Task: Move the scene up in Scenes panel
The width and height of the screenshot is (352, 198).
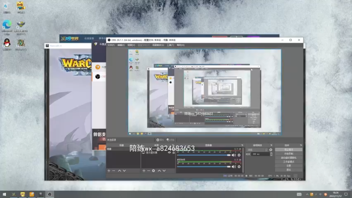Action: (119, 171)
